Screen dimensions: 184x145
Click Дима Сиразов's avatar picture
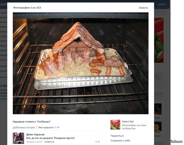[x=18, y=138]
